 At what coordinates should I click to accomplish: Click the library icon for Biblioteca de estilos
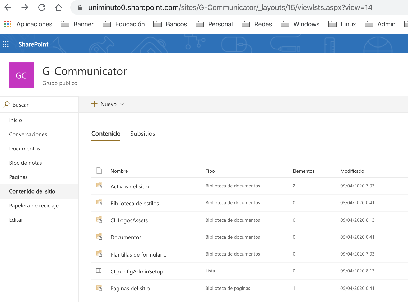pos(99,202)
